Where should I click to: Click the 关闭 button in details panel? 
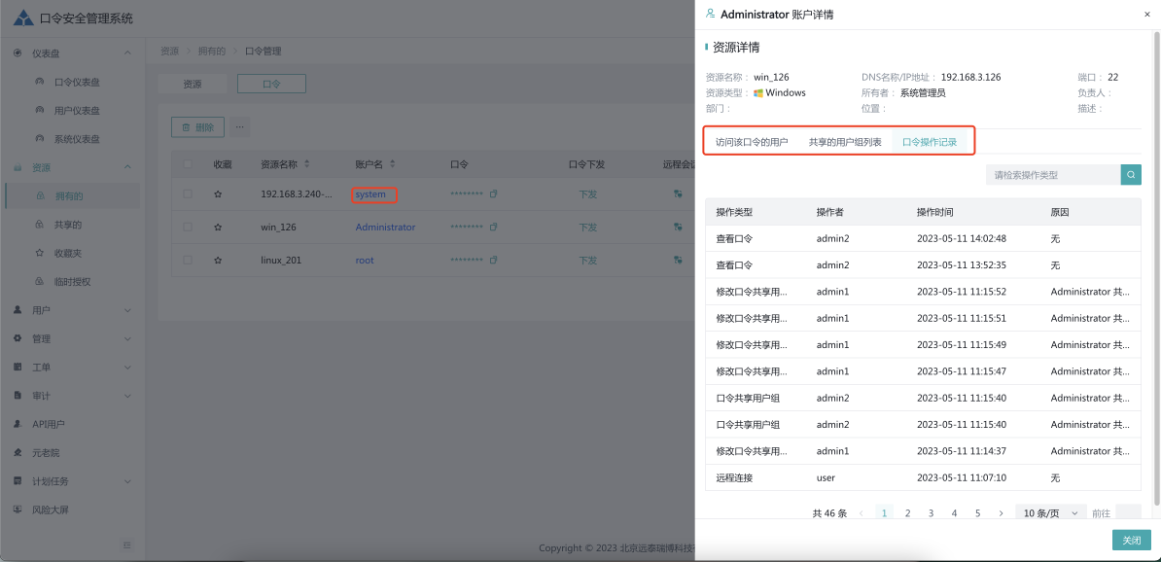click(x=1131, y=541)
